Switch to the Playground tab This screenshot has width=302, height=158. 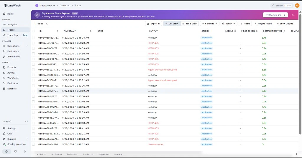(104, 154)
